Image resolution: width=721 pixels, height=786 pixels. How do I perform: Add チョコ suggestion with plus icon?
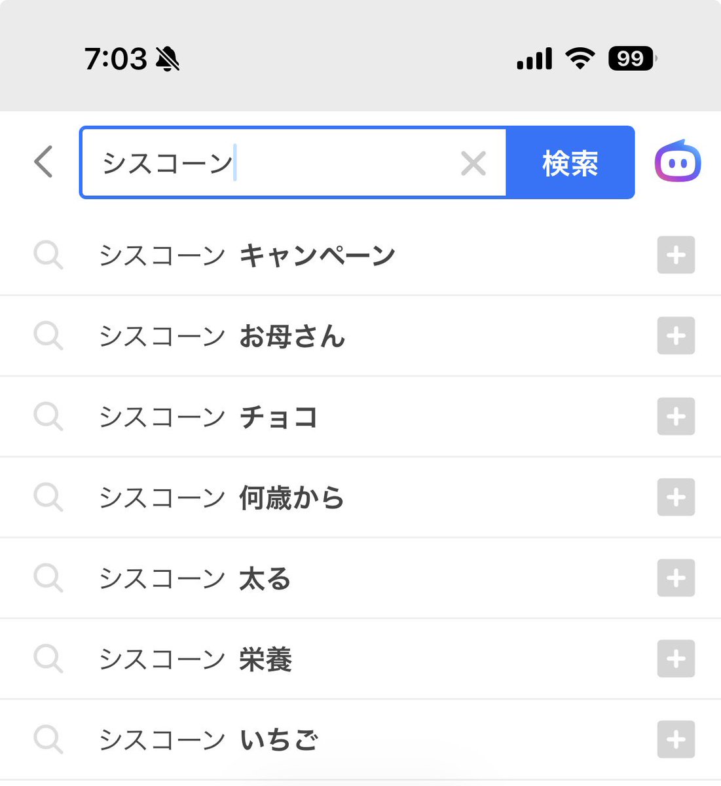(x=676, y=417)
